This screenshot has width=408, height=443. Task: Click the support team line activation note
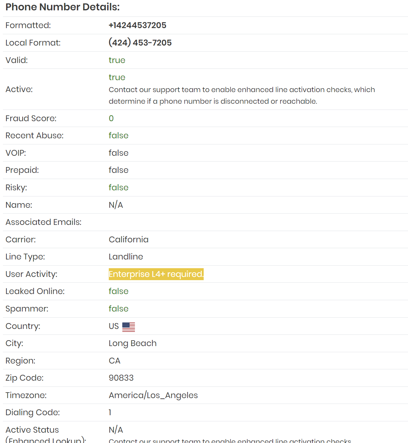(x=241, y=95)
